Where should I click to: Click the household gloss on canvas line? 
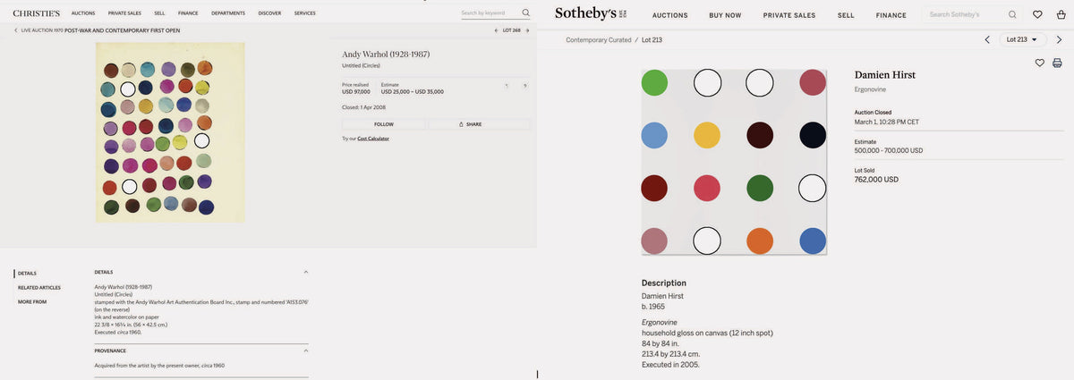pyautogui.click(x=707, y=333)
